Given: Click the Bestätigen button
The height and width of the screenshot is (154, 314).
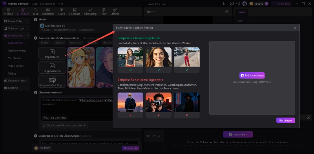Looking at the screenshot, I should point(285,120).
